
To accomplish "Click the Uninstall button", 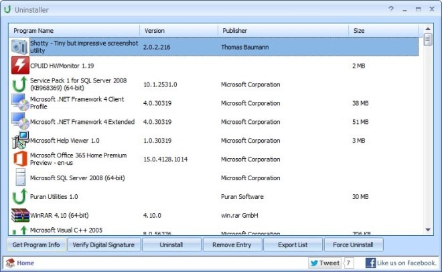I will point(171,245).
